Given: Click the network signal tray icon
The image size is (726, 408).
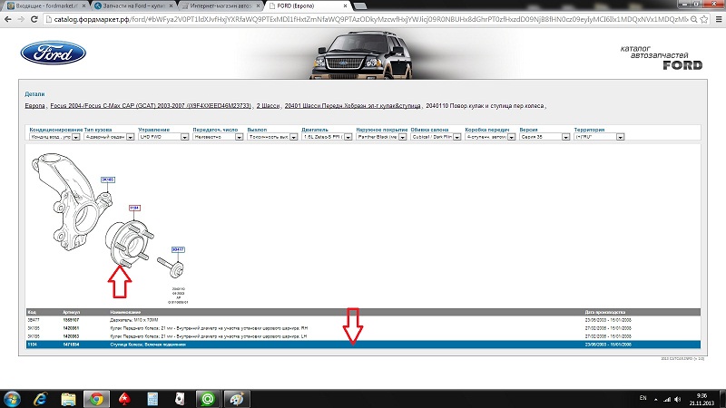Looking at the screenshot, I should pos(667,399).
